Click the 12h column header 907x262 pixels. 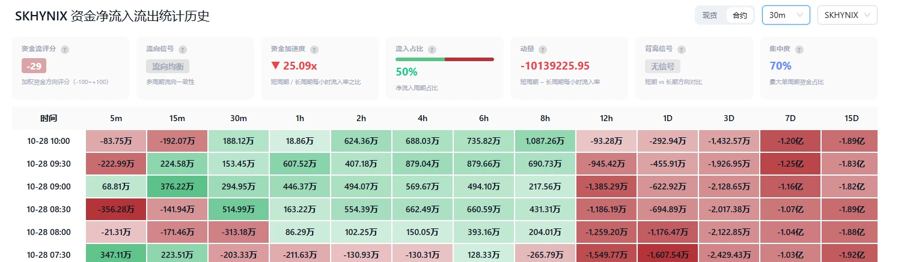[x=606, y=119]
